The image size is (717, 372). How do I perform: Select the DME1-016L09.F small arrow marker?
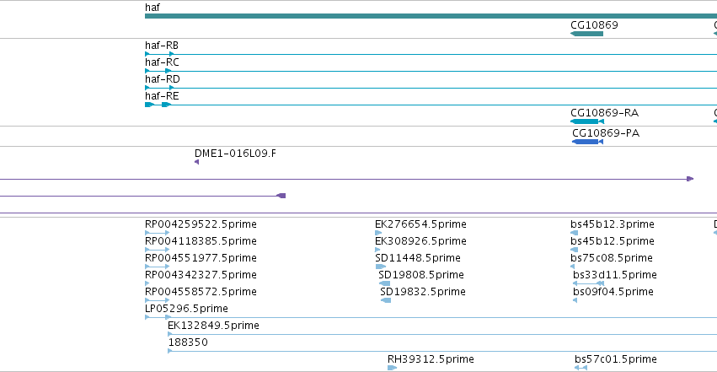[196, 162]
